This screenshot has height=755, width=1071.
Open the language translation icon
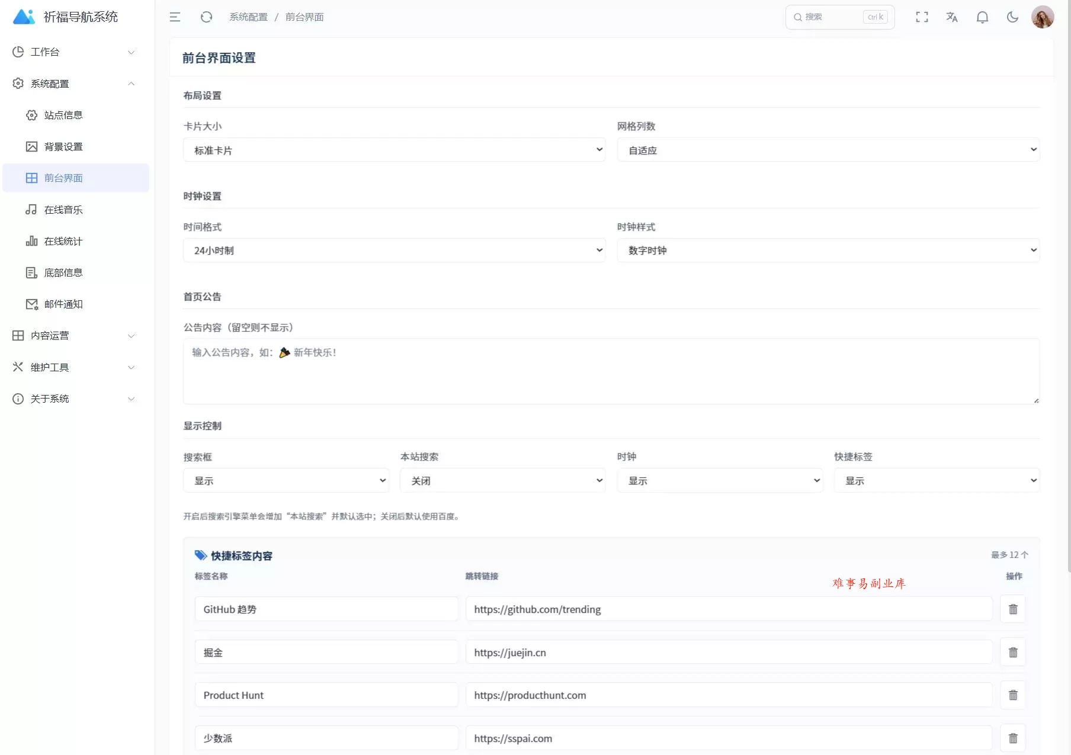[952, 17]
